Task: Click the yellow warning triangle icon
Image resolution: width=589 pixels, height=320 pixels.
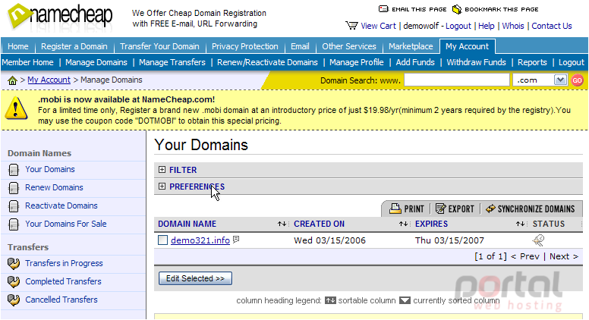Action: tap(16, 108)
